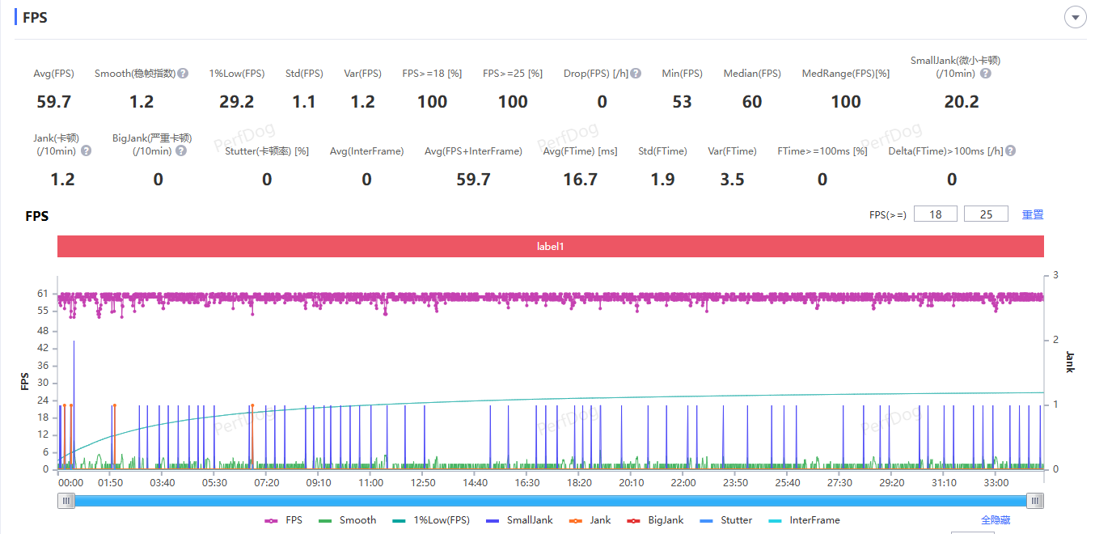The width and height of the screenshot is (1095, 534).
Task: Click 全隐藏 to hide all series
Action: 995,520
